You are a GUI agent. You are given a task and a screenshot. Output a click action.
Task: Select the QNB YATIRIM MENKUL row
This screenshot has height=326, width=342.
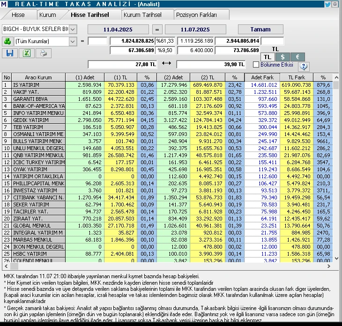pyautogui.click(x=168, y=155)
